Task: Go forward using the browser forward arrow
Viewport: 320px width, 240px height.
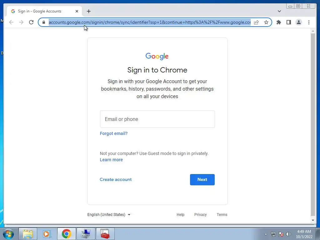Action: (21, 22)
